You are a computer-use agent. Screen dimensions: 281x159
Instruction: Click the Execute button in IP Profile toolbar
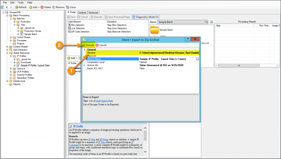(96, 17)
